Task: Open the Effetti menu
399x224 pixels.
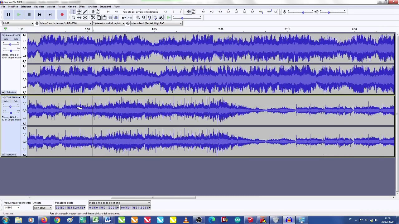Action: pos(82,7)
